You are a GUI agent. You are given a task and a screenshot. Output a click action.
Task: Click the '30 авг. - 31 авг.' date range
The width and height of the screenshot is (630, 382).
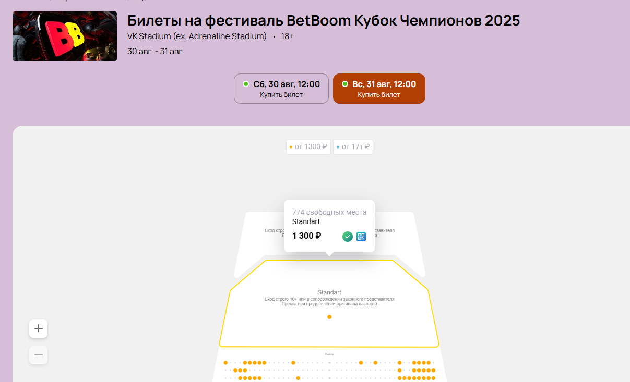click(x=156, y=51)
